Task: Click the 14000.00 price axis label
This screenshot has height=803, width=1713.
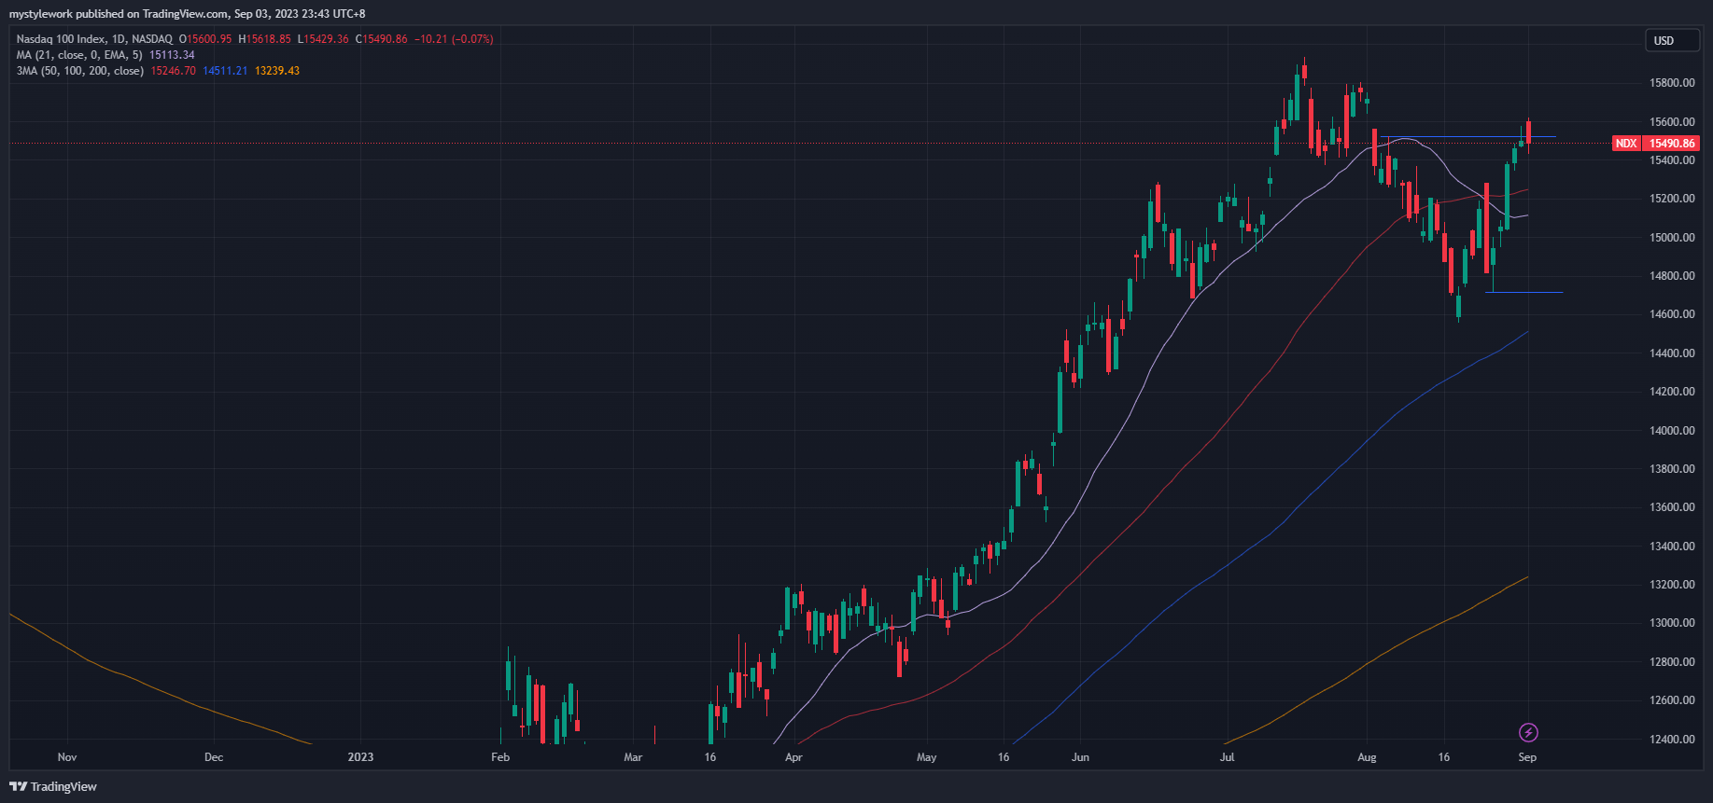Action: (x=1672, y=431)
